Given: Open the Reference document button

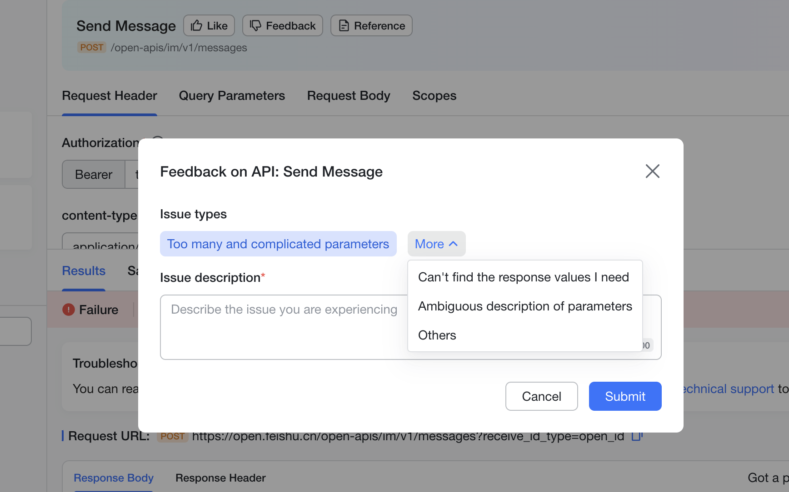Looking at the screenshot, I should (x=371, y=25).
